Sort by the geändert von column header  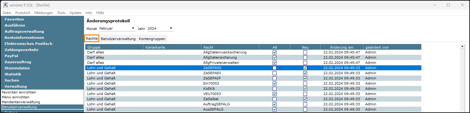tap(392, 47)
